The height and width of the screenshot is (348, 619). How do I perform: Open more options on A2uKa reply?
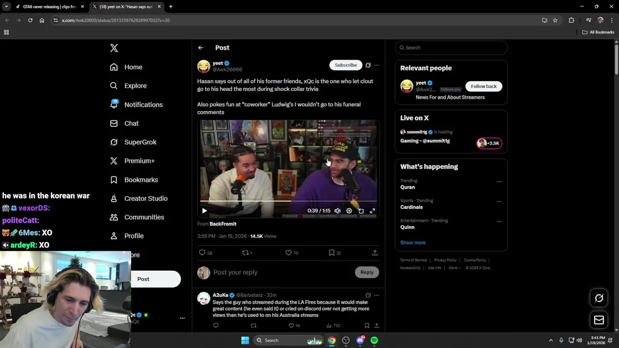pos(377,295)
